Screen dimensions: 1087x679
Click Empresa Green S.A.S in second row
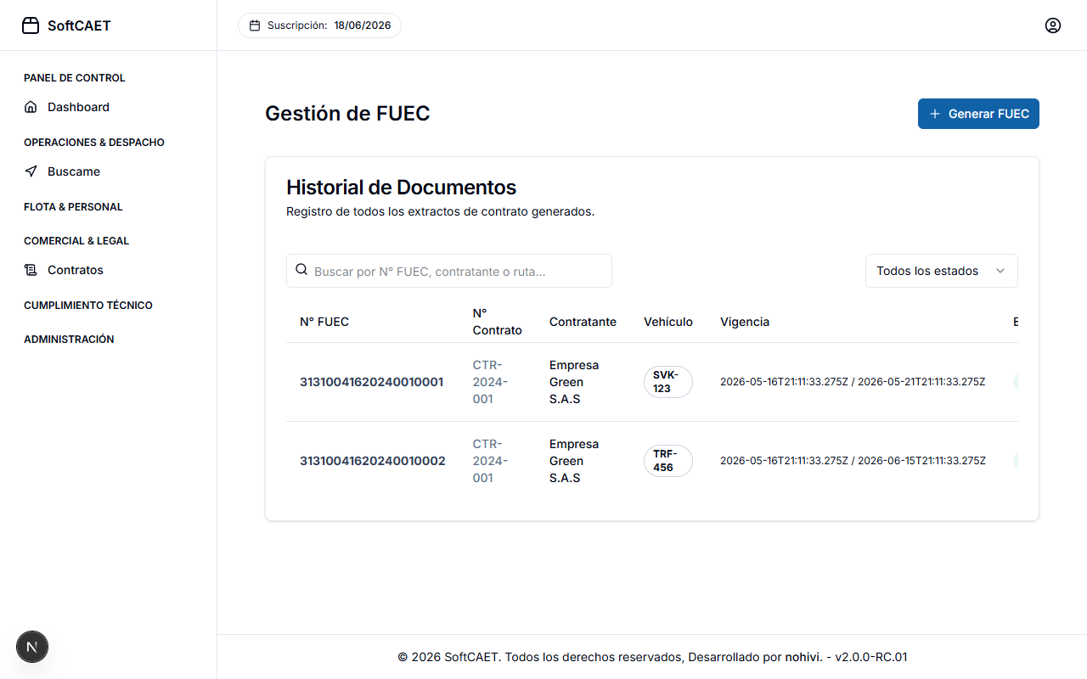[574, 461]
